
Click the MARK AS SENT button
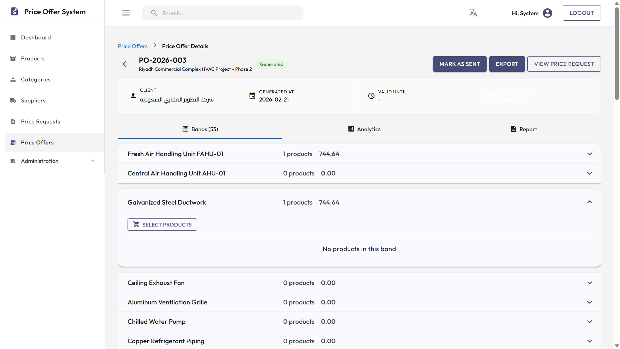point(460,64)
